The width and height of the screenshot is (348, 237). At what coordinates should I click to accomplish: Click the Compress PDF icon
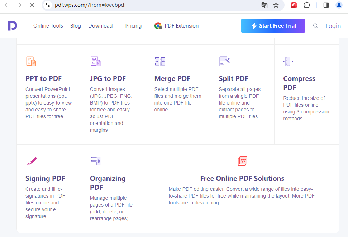(x=288, y=61)
